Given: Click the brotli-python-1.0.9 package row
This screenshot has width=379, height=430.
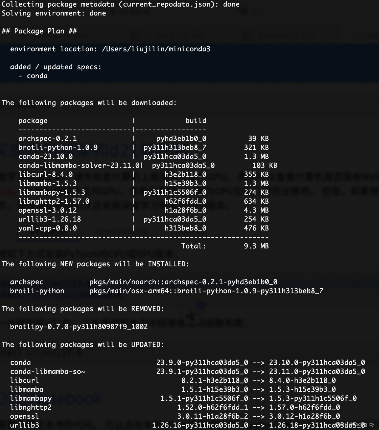Looking at the screenshot, I should coord(144,148).
